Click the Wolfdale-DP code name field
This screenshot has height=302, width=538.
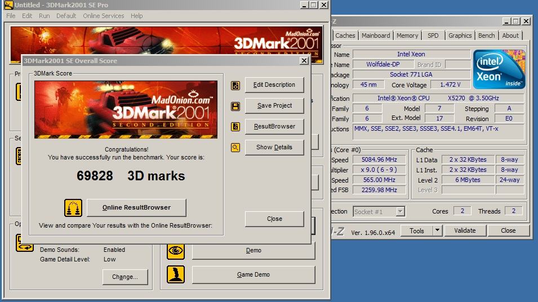383,65
